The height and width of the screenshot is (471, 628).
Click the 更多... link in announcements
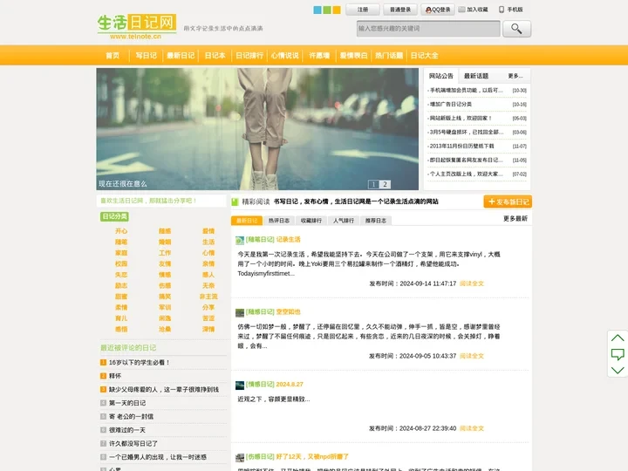point(515,76)
